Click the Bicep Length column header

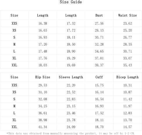pos(127,77)
